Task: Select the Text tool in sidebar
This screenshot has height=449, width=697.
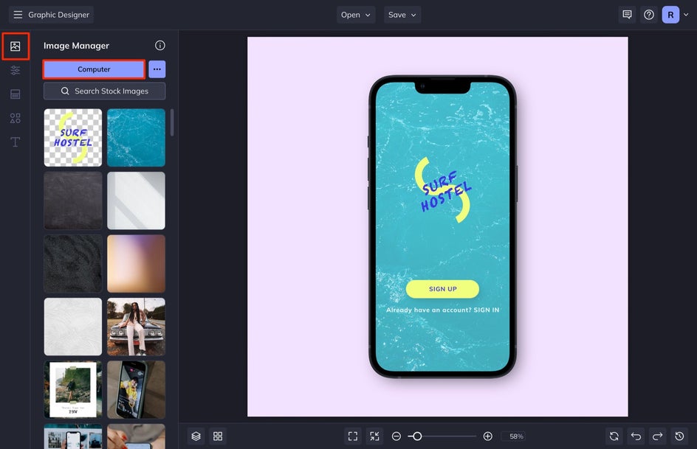Action: (15, 142)
